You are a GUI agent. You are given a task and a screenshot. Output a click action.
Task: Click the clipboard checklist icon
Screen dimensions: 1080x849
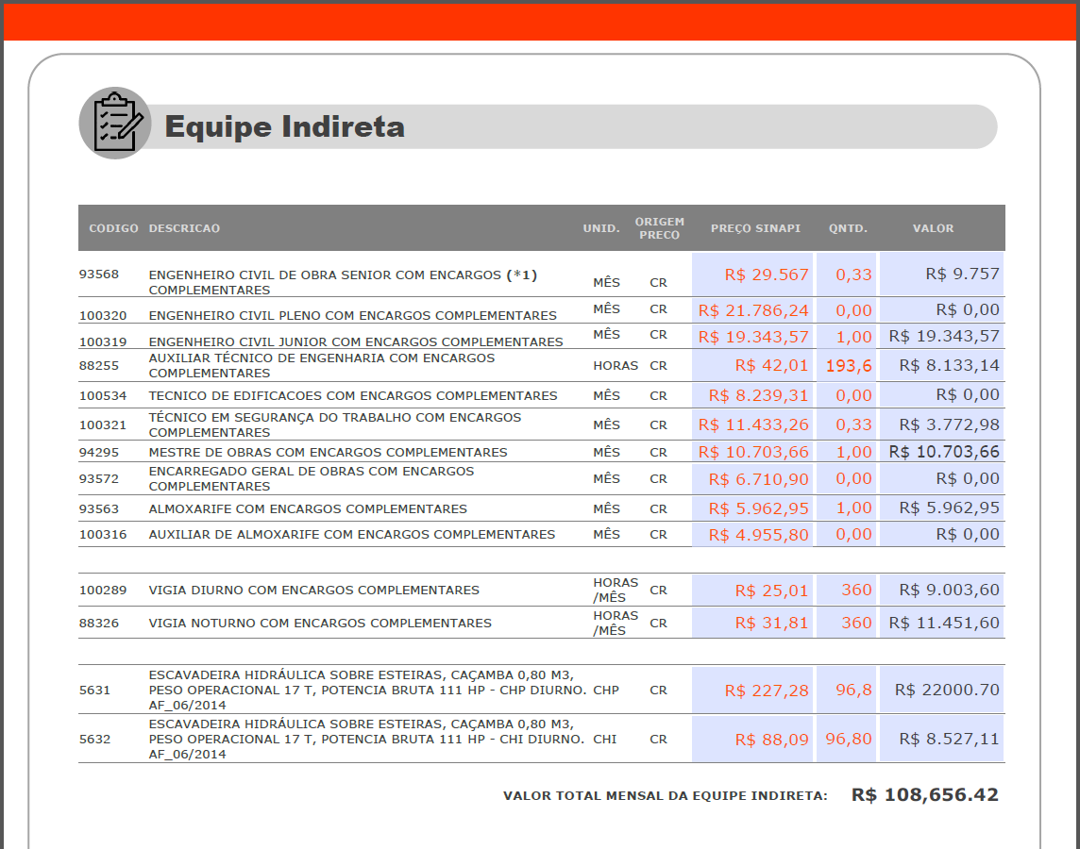coord(115,124)
